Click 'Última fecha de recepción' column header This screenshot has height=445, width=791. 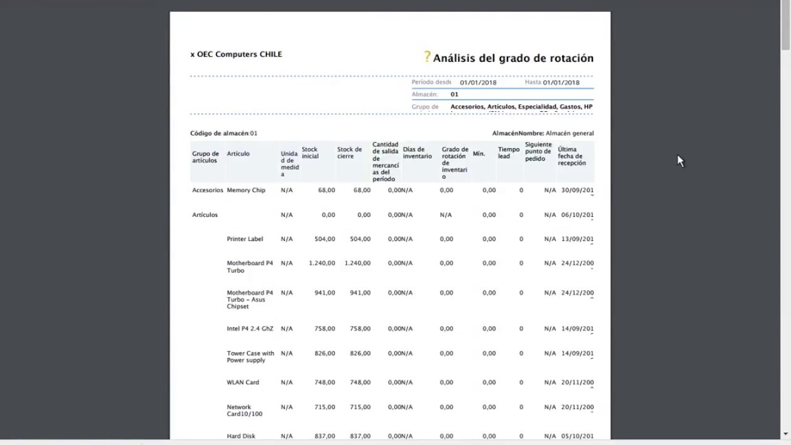click(572, 156)
